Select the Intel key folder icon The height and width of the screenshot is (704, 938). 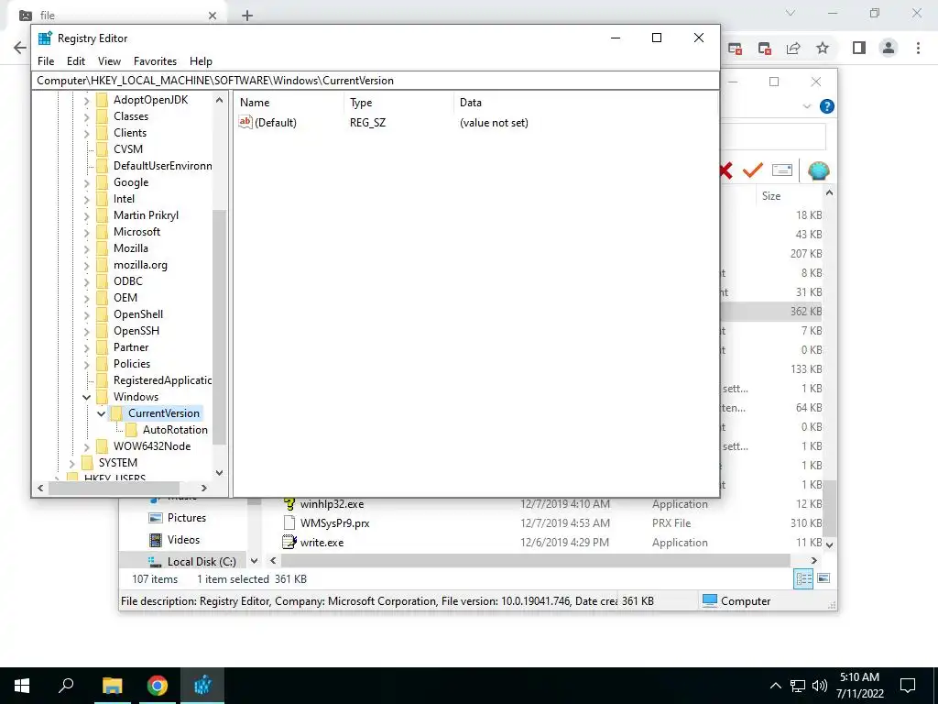point(103,199)
